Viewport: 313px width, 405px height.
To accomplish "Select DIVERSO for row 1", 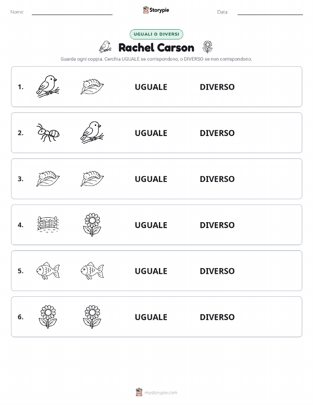I will (217, 87).
